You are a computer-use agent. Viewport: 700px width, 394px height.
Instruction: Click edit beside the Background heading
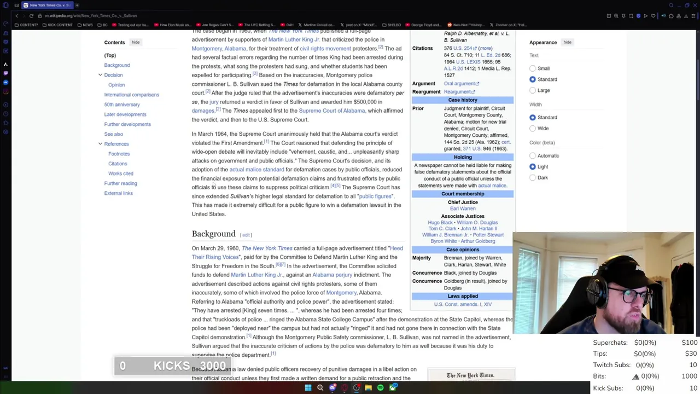tap(246, 235)
